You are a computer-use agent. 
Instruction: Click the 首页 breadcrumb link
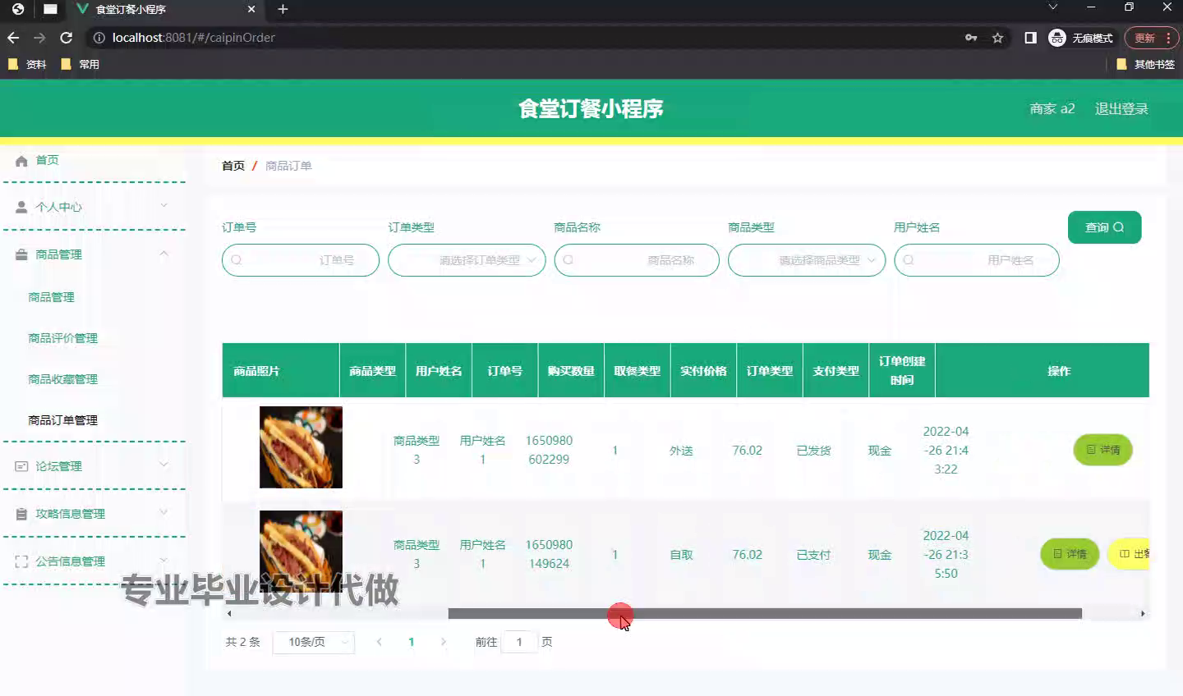233,166
